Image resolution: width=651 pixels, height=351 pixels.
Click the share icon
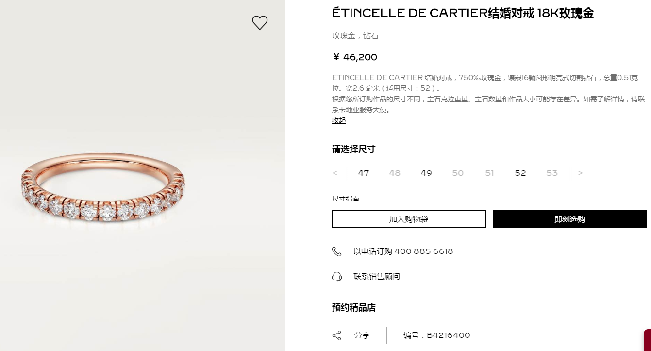[336, 335]
